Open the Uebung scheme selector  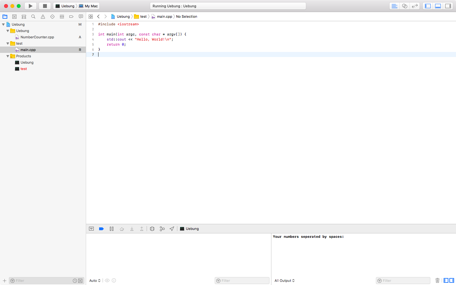click(x=65, y=6)
